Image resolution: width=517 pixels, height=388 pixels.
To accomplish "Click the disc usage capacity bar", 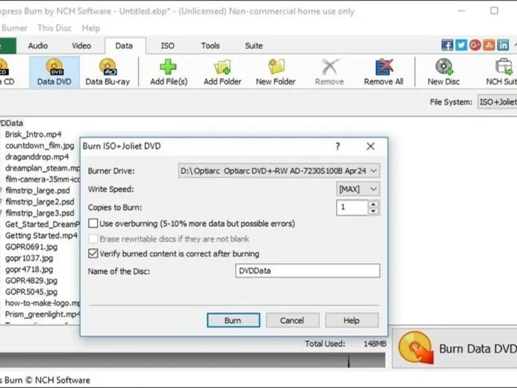I will coord(193,360).
